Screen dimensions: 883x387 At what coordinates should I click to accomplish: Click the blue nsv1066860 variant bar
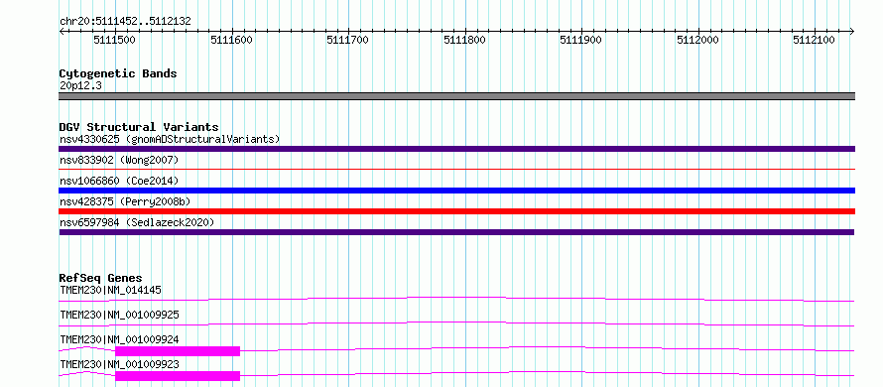tap(456, 191)
